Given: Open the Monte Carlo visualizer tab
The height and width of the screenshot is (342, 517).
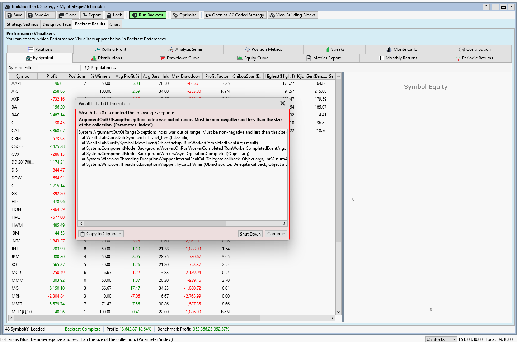Looking at the screenshot, I should pyautogui.click(x=401, y=49).
